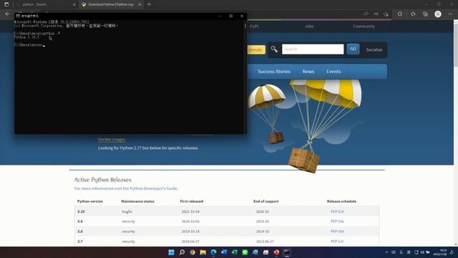Open Excel from the taskbar
Image resolution: width=458 pixels, height=258 pixels.
click(235, 252)
